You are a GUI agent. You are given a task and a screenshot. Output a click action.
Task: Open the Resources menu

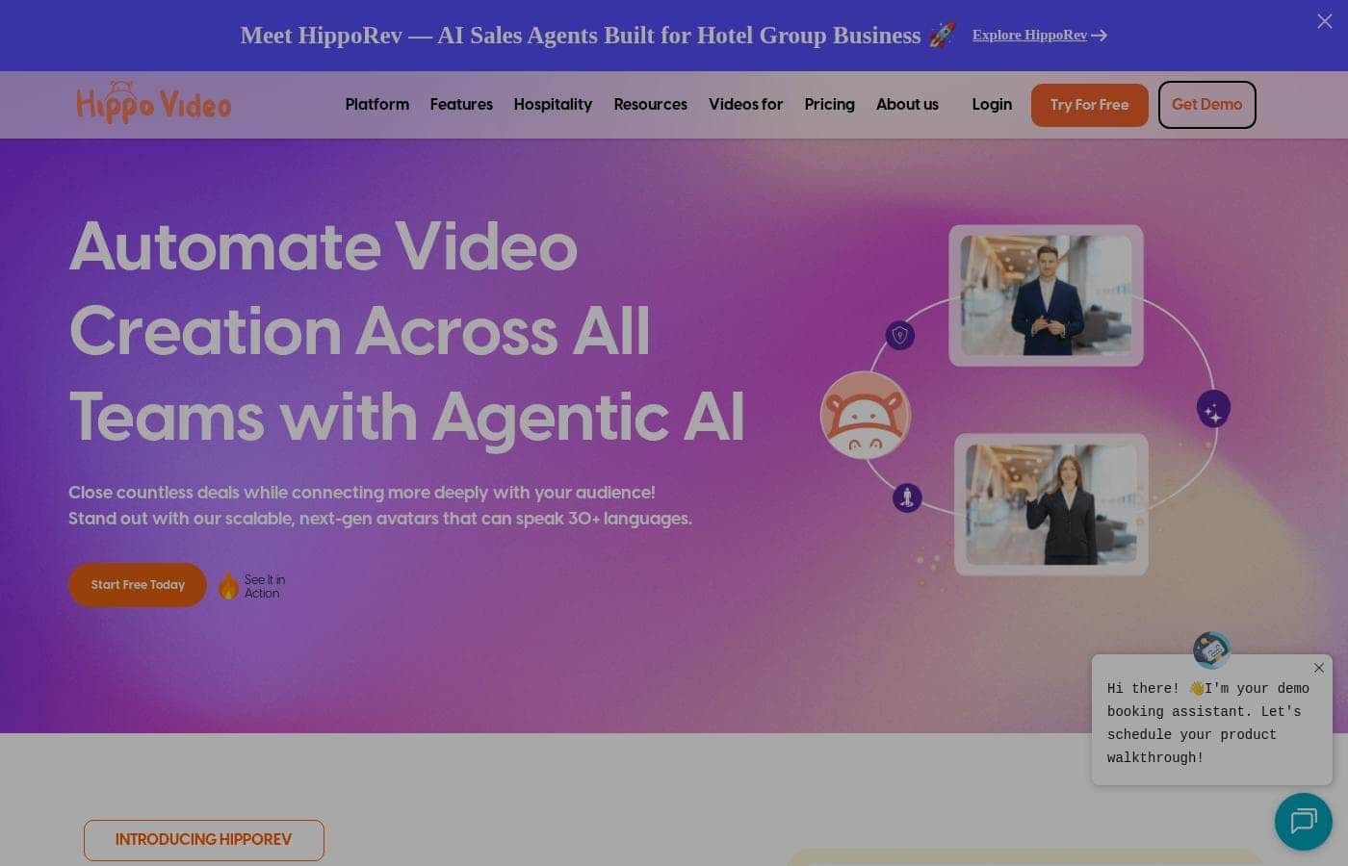coord(651,104)
